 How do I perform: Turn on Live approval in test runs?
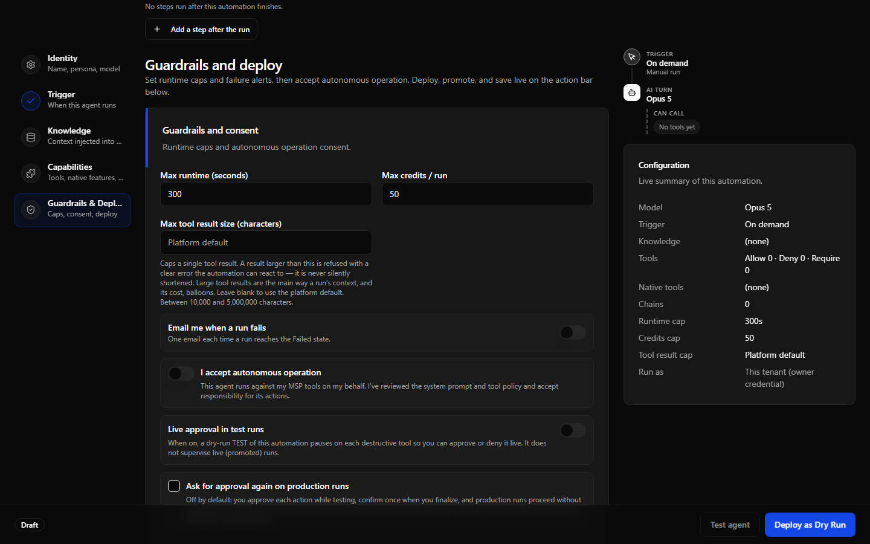click(x=572, y=430)
